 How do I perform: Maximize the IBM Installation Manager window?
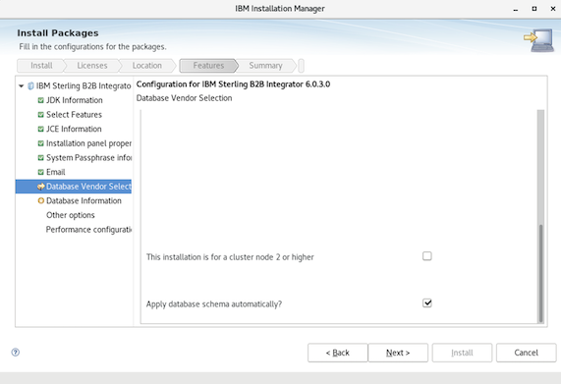(534, 9)
